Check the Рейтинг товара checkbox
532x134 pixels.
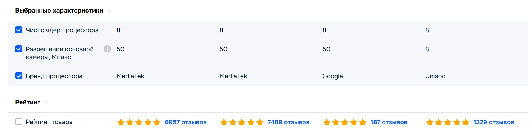pos(19,122)
